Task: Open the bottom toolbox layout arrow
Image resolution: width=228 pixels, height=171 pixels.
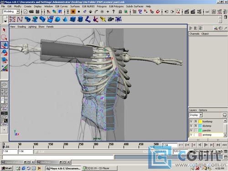Action: click(x=4, y=130)
